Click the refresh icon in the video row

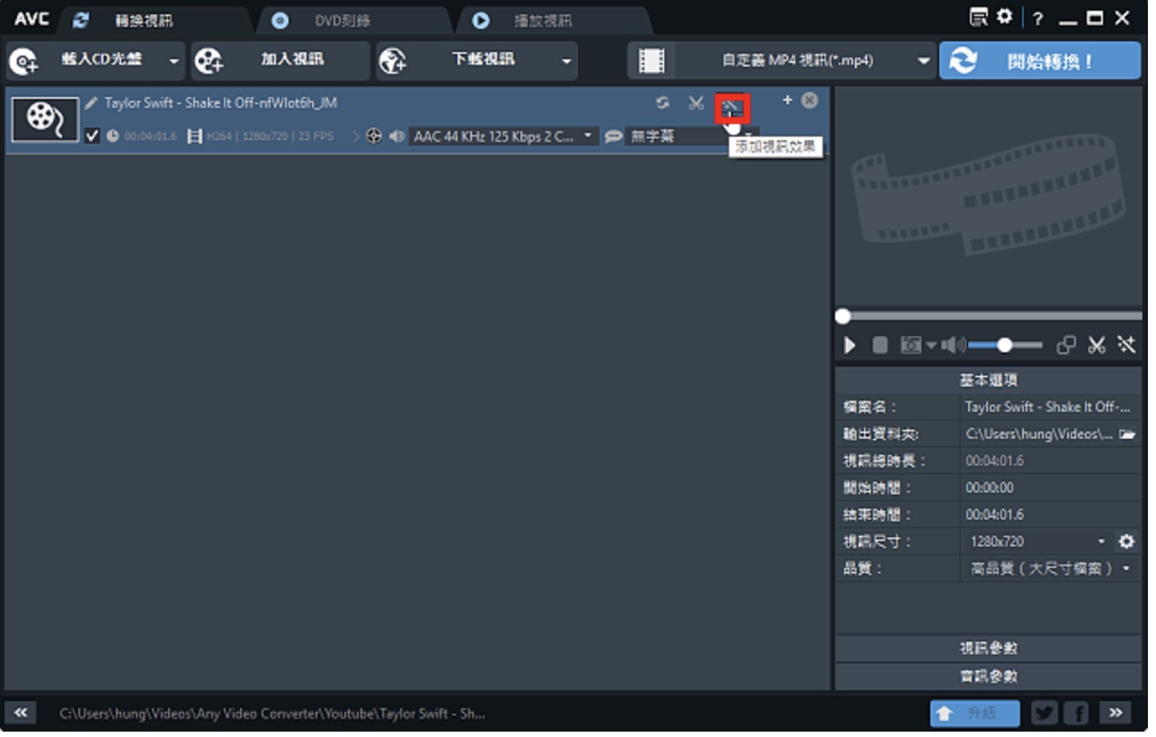click(x=662, y=103)
